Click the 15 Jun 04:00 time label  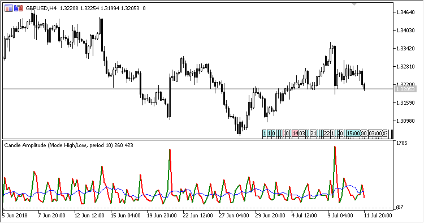(x=126, y=216)
